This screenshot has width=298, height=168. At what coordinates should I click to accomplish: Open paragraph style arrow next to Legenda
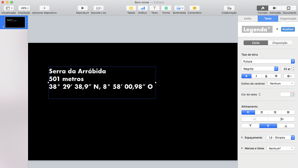coord(277,29)
